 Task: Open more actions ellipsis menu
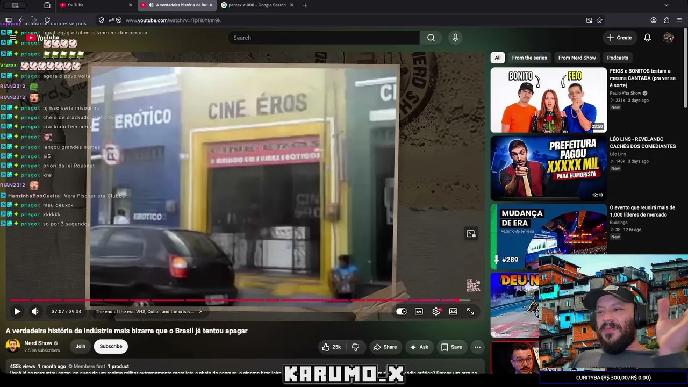tap(477, 347)
